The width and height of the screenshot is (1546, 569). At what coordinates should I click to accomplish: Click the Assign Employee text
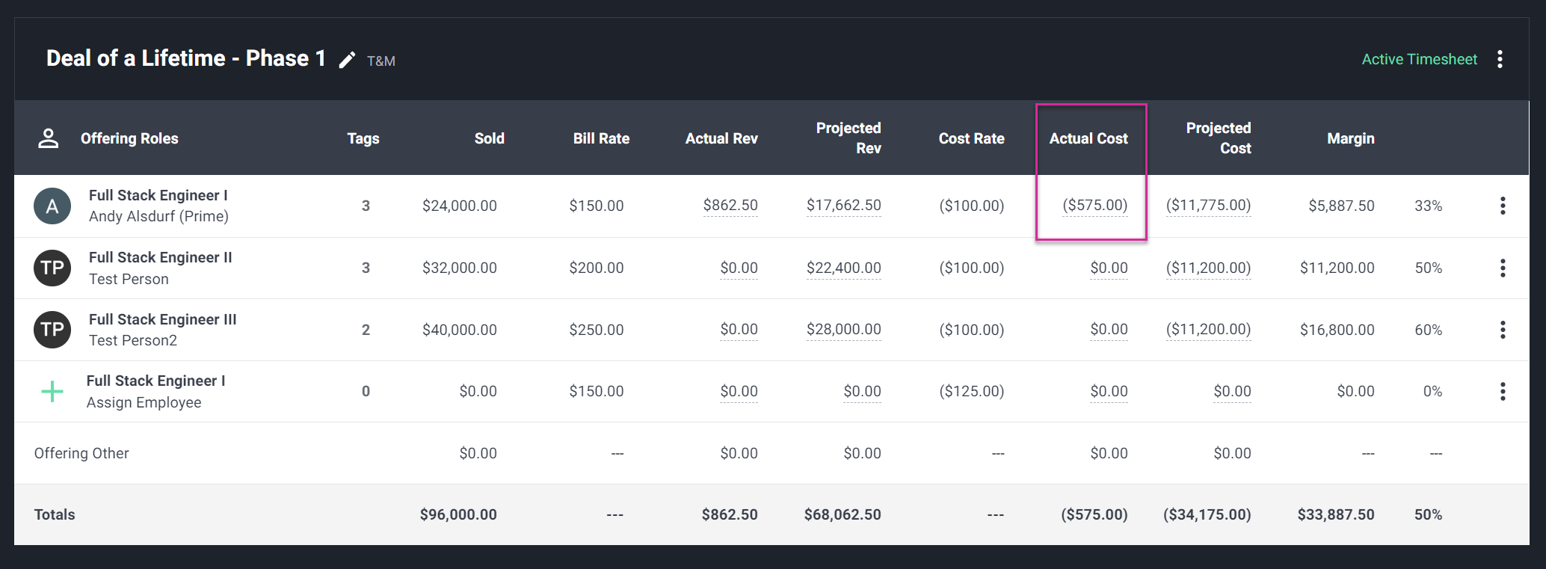pos(144,402)
